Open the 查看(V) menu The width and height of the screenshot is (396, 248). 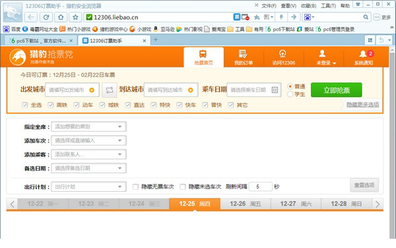pos(288,5)
